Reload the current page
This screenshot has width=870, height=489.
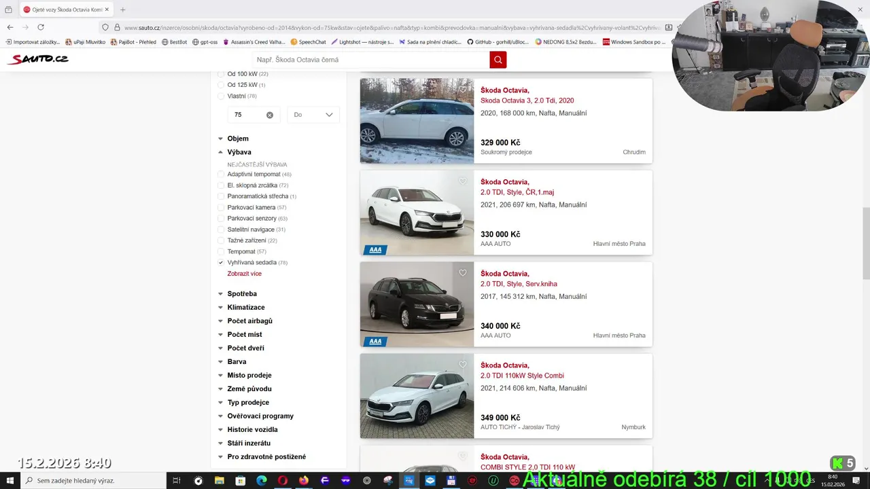click(41, 27)
